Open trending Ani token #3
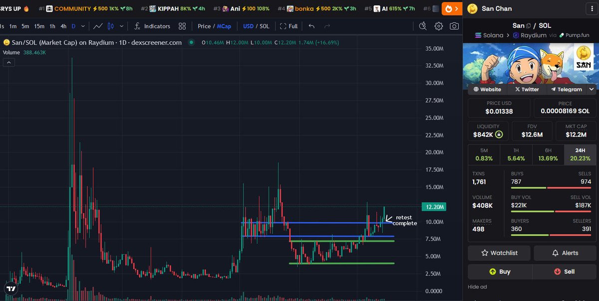This screenshot has height=301, width=599. pos(242,8)
